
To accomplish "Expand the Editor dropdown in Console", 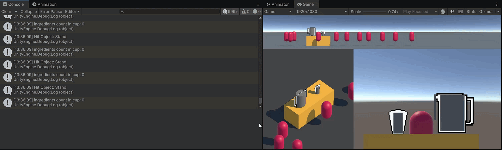I will pyautogui.click(x=72, y=11).
